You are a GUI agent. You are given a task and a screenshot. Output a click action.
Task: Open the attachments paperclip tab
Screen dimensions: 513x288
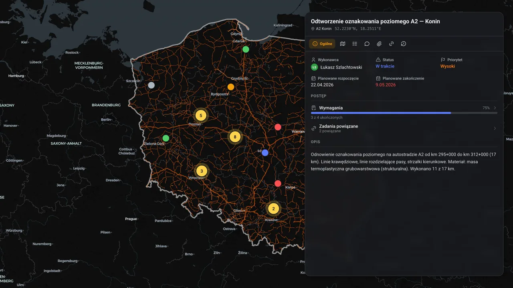[379, 44]
